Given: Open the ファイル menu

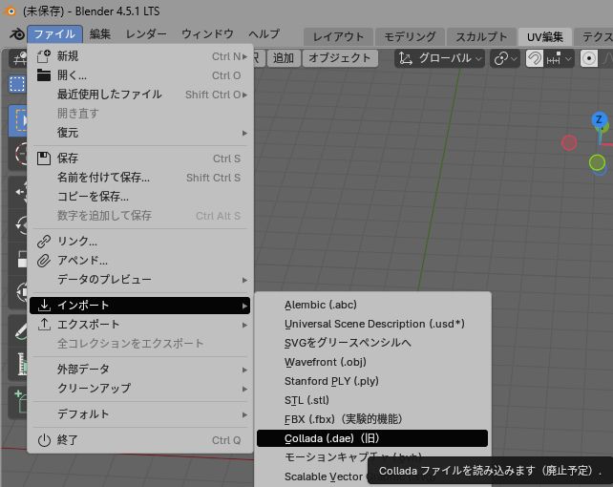Looking at the screenshot, I should tap(54, 34).
